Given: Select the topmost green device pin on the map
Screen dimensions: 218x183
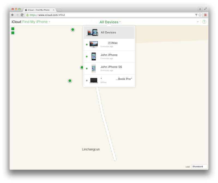Looking at the screenshot, I should [x=72, y=30].
